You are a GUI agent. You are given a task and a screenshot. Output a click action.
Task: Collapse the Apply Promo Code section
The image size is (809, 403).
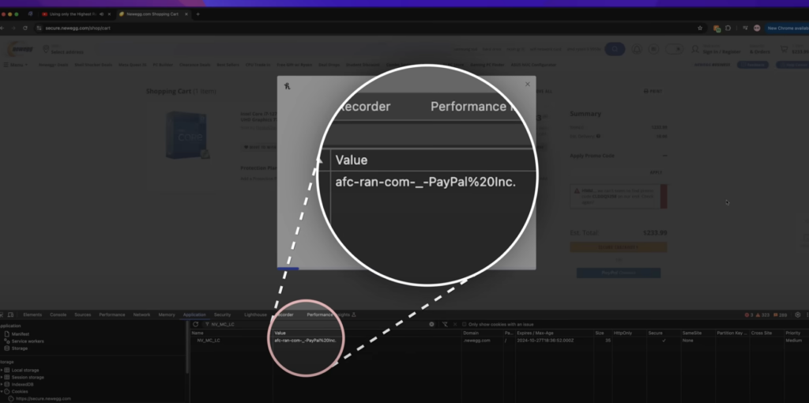(664, 156)
